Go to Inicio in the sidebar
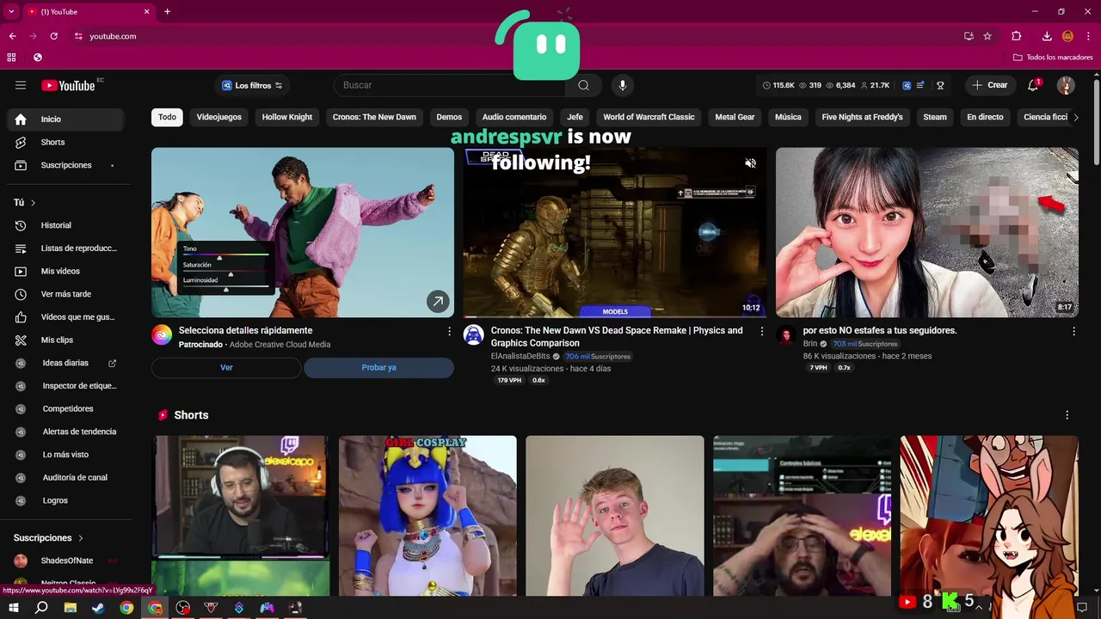Image resolution: width=1101 pixels, height=619 pixels. (65, 120)
